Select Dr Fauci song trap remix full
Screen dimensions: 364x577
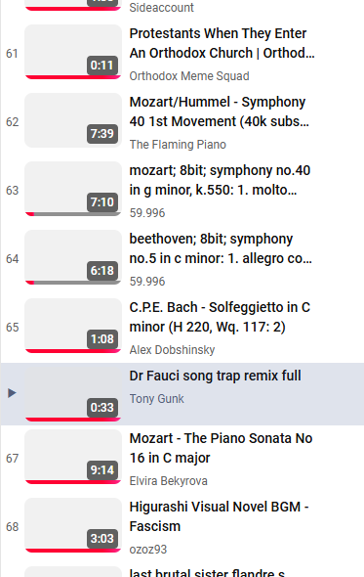[x=216, y=376]
